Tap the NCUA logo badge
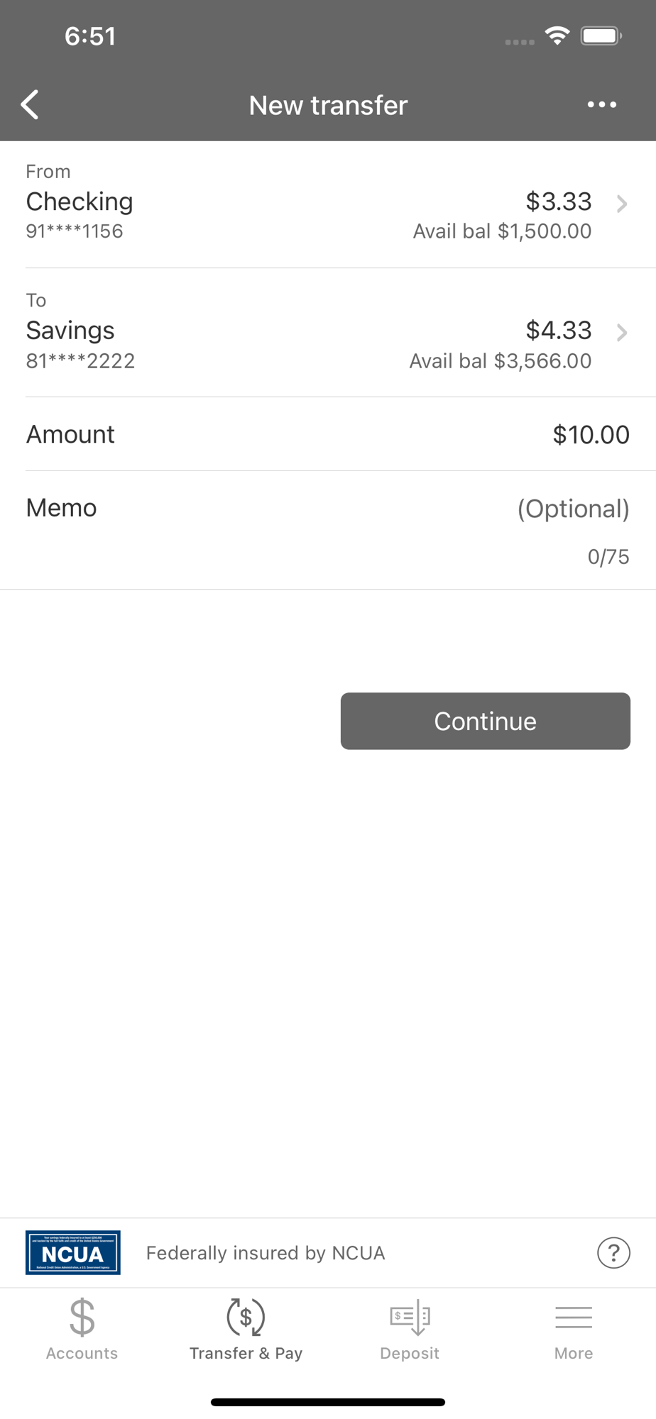The width and height of the screenshot is (656, 1419). coord(73,1252)
